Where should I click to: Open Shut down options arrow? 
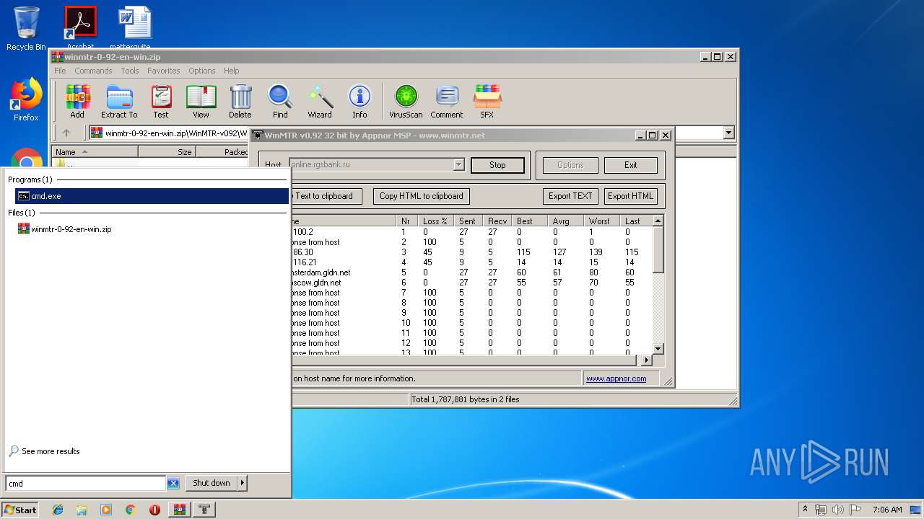coord(242,483)
